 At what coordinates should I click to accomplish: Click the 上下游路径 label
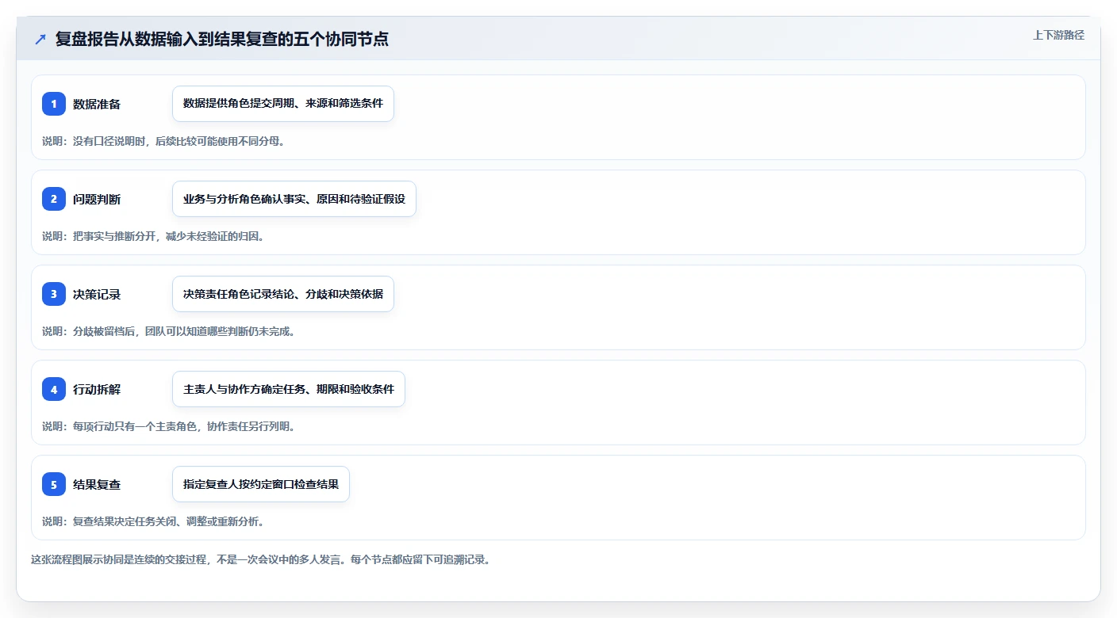(x=1058, y=35)
